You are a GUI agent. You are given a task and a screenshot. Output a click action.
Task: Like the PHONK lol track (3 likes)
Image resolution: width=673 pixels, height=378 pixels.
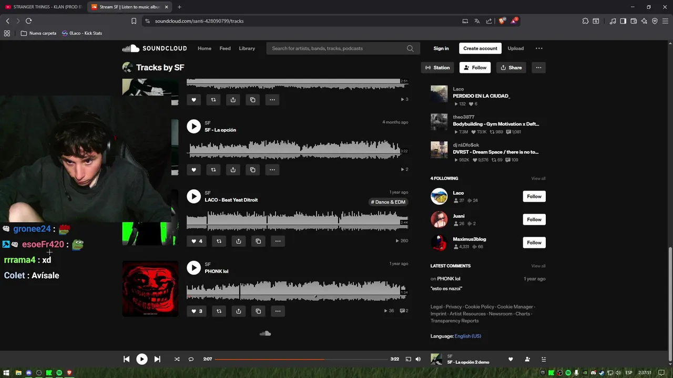197,311
